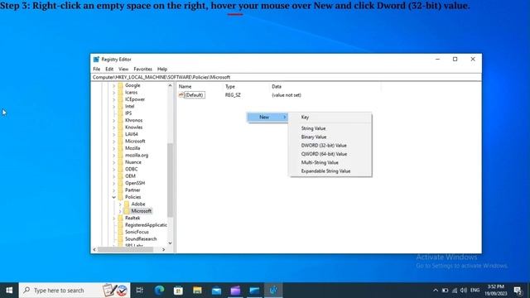Viewport: 530px width, 298px height.
Task: Expand the Adobe key
Action: 120,204
